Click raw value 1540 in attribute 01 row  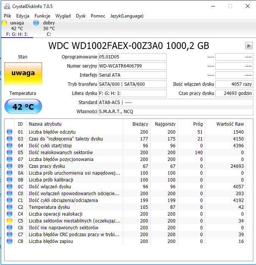click(239, 132)
